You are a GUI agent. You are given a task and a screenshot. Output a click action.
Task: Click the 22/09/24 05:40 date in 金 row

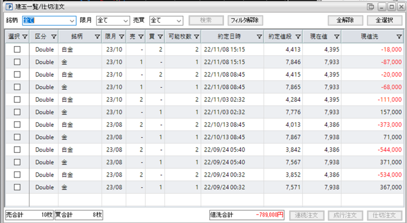(224, 162)
